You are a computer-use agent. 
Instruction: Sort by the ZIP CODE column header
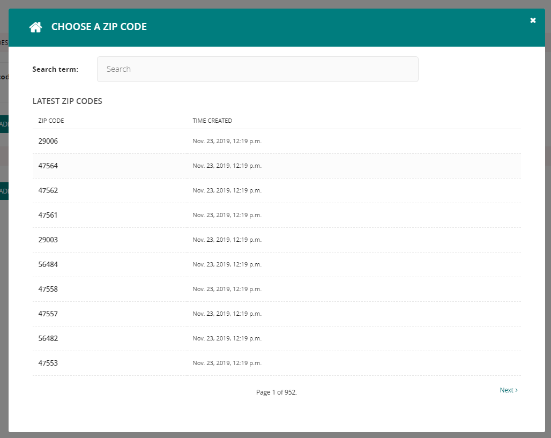pyautogui.click(x=51, y=121)
